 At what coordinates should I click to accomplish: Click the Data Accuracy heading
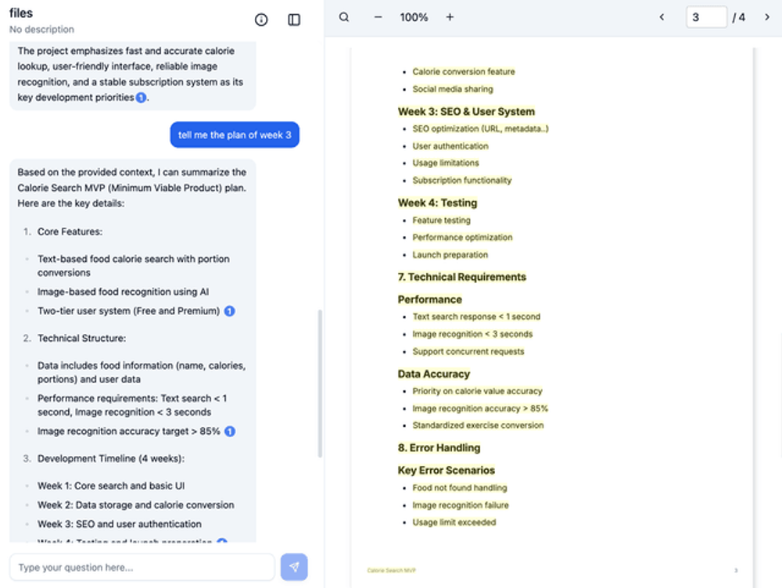tap(433, 374)
